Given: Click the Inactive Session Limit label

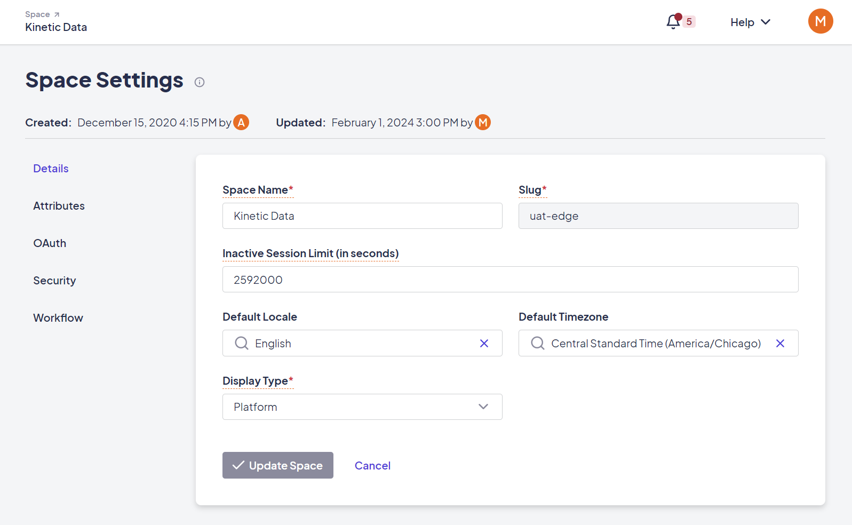Looking at the screenshot, I should tap(310, 253).
